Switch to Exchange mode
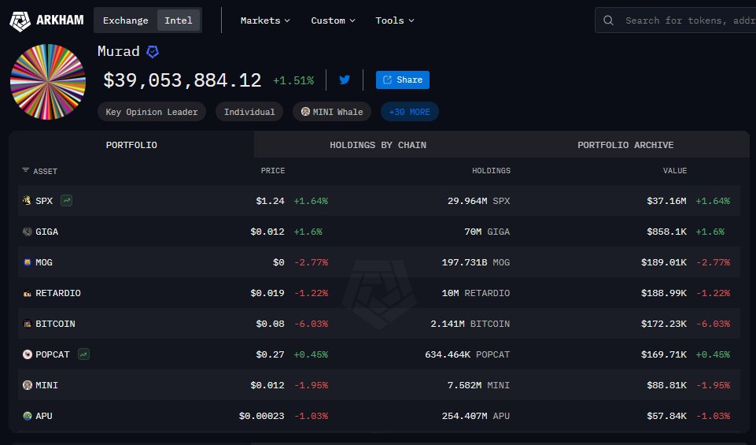Viewport: 756px width, 445px height. coord(125,20)
